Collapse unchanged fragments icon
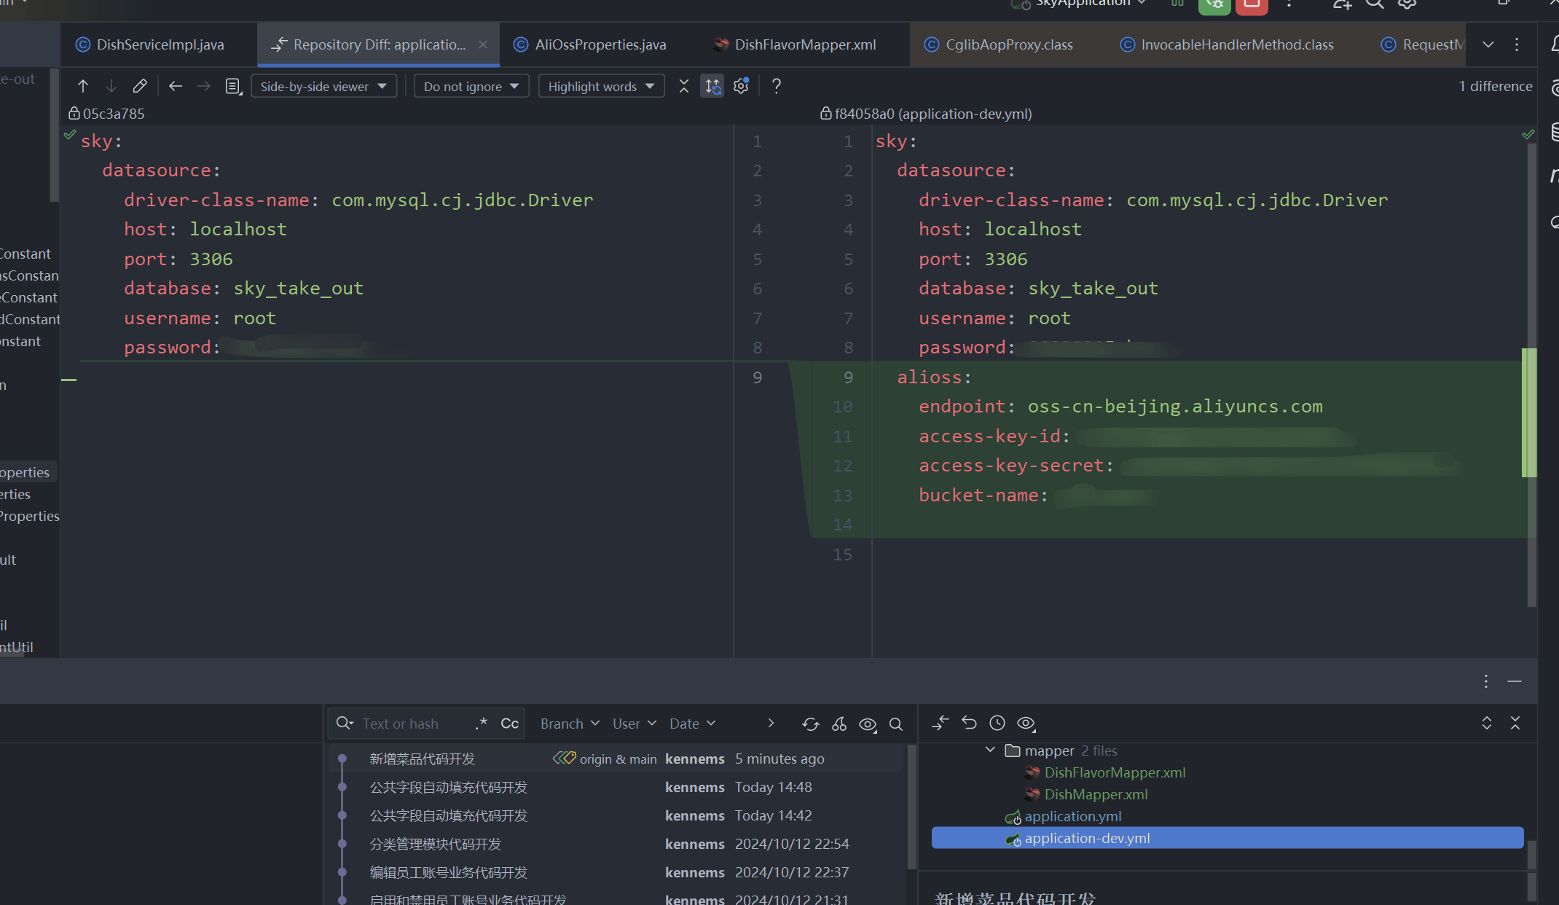The image size is (1559, 905). click(683, 86)
